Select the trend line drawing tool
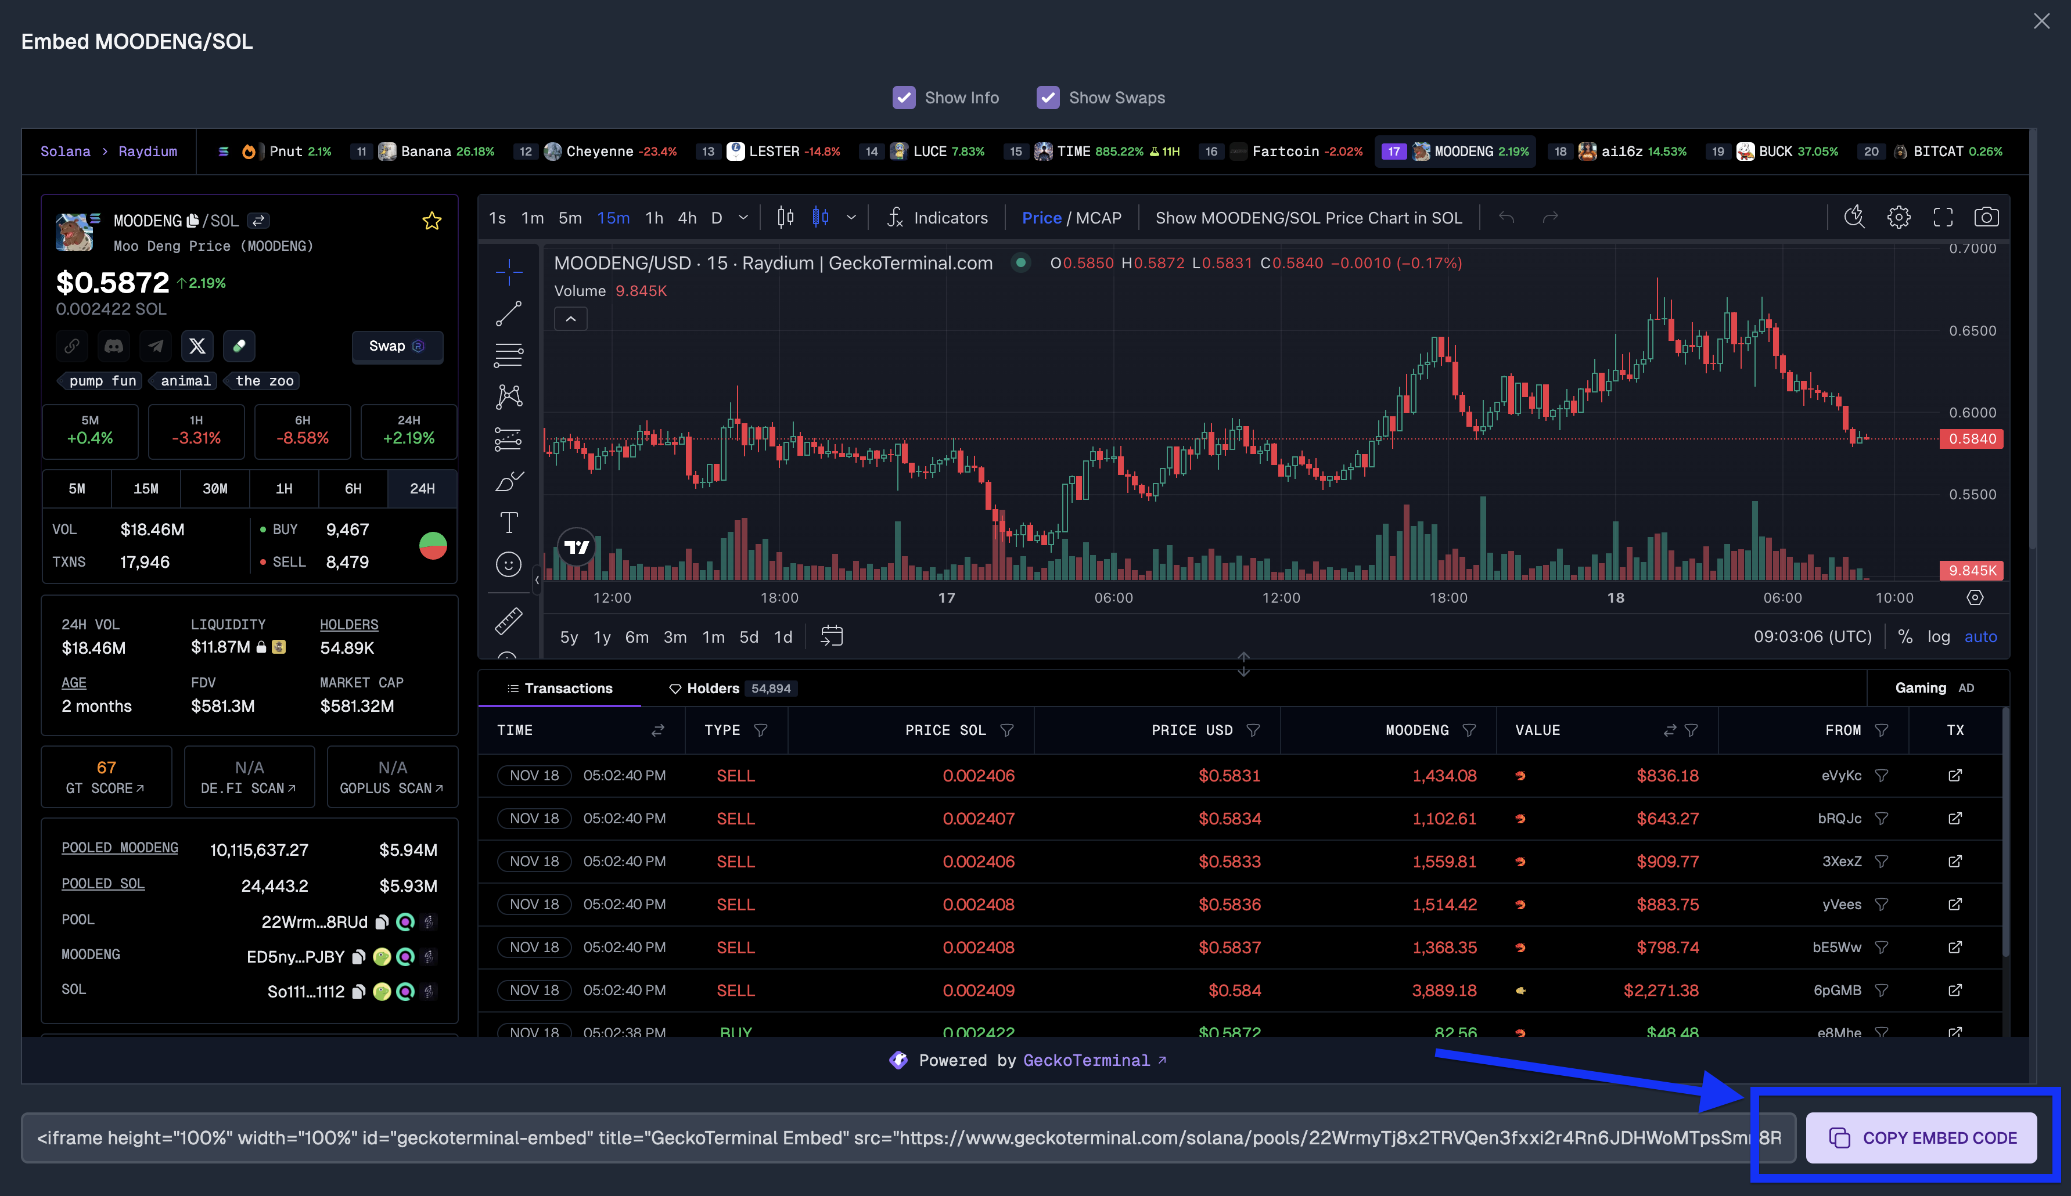The width and height of the screenshot is (2071, 1196). coord(509,313)
